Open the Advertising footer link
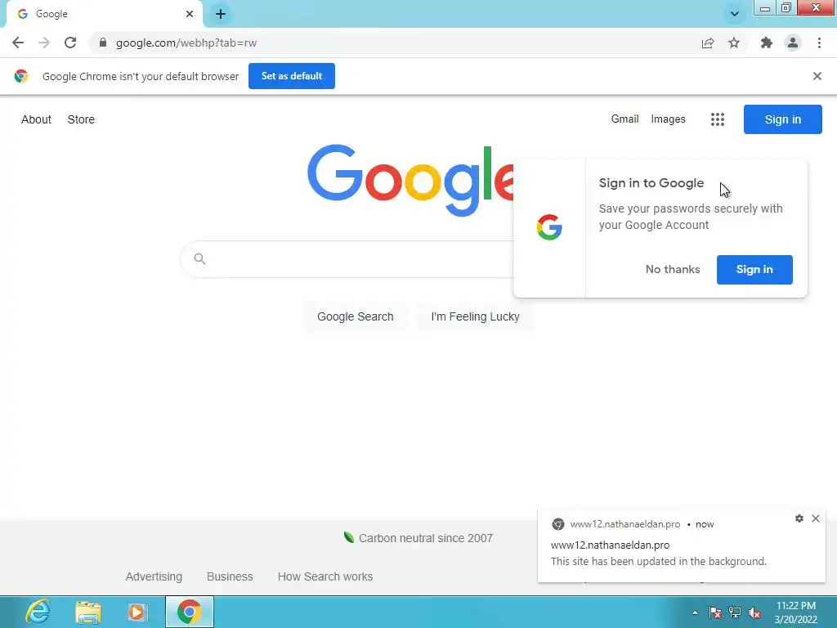This screenshot has width=837, height=628. (x=154, y=576)
